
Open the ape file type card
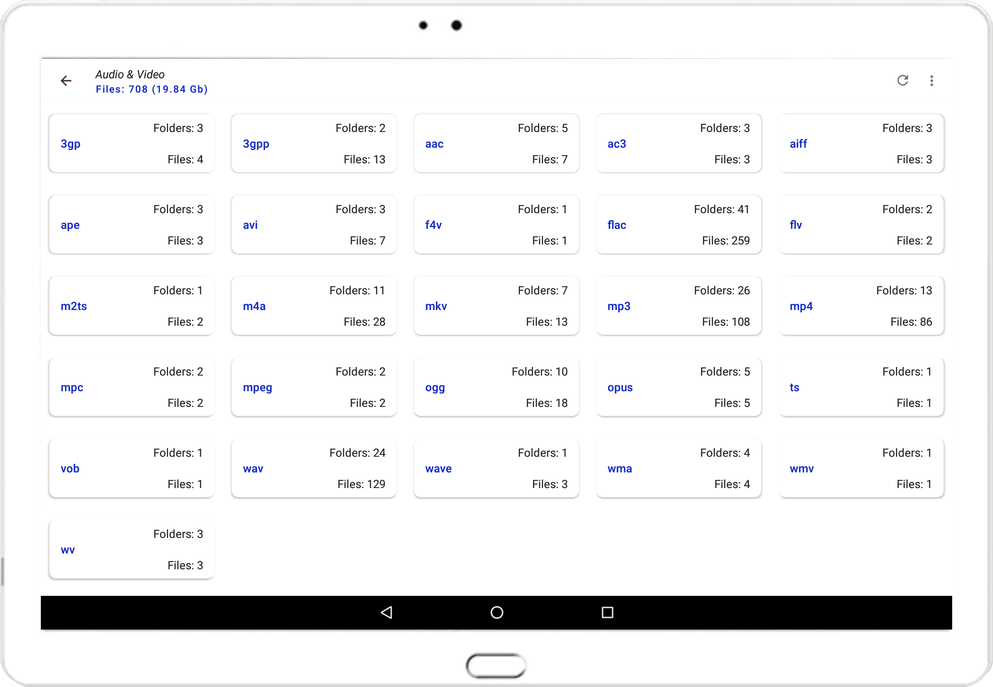pyautogui.click(x=131, y=225)
